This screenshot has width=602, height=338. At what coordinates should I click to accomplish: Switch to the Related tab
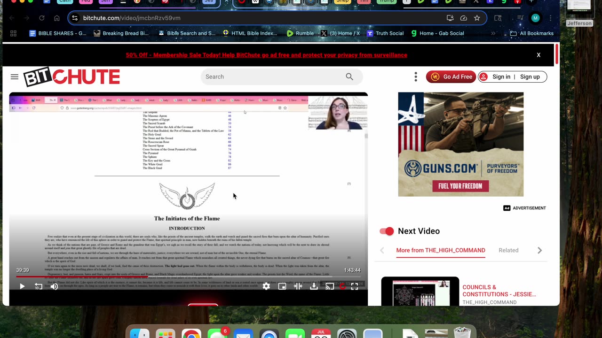508,250
